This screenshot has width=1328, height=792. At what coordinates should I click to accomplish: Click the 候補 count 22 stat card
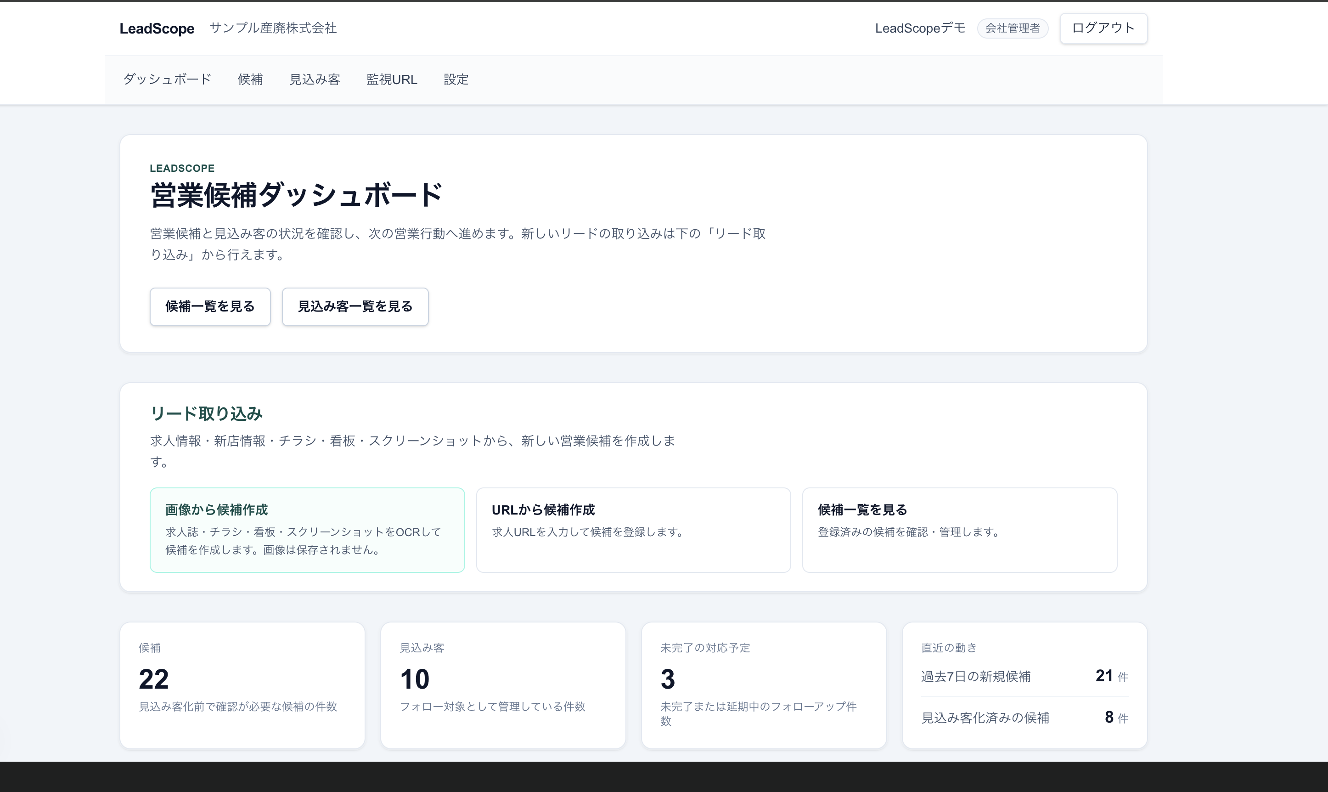click(x=242, y=685)
